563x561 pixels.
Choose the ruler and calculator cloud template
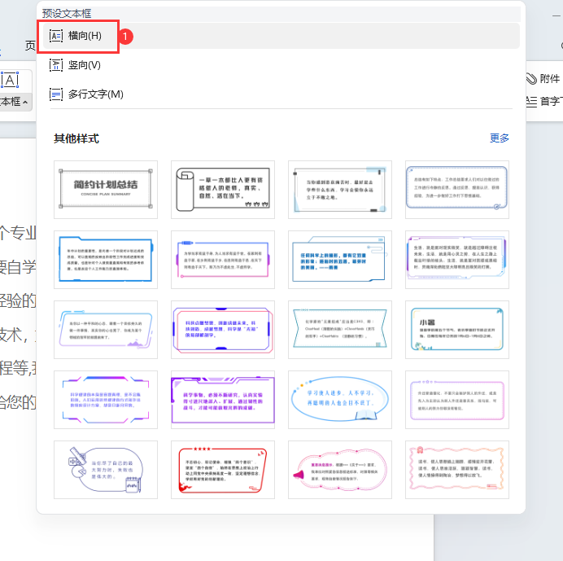point(106,470)
